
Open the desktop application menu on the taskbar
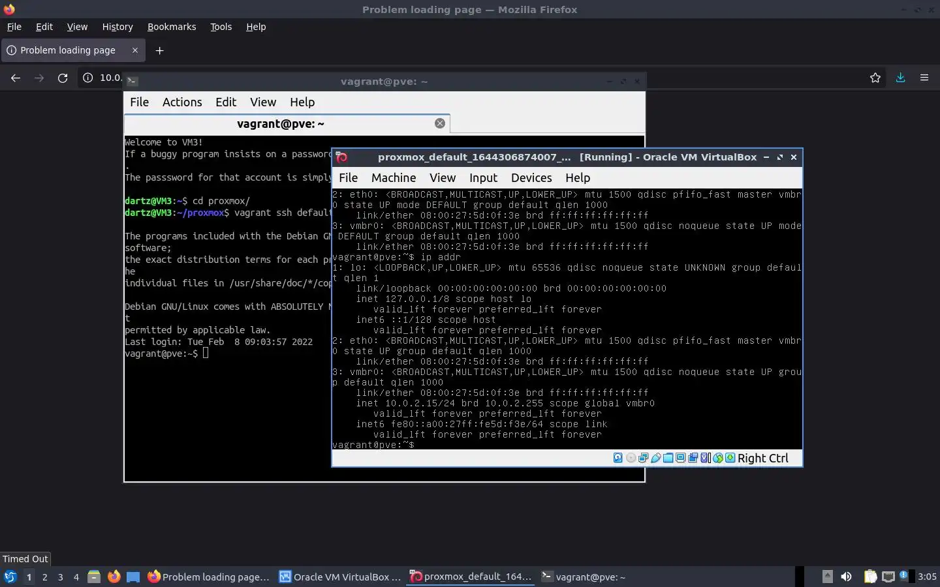[10, 577]
